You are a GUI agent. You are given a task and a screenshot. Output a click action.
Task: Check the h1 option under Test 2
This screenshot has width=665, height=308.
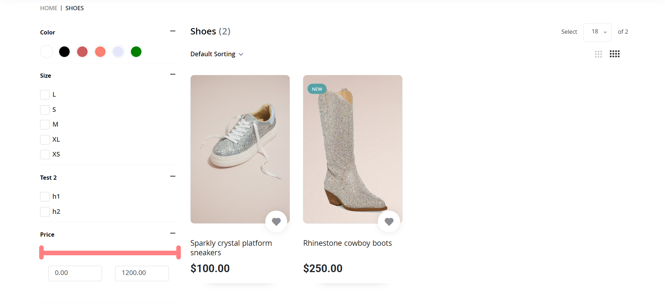(45, 197)
